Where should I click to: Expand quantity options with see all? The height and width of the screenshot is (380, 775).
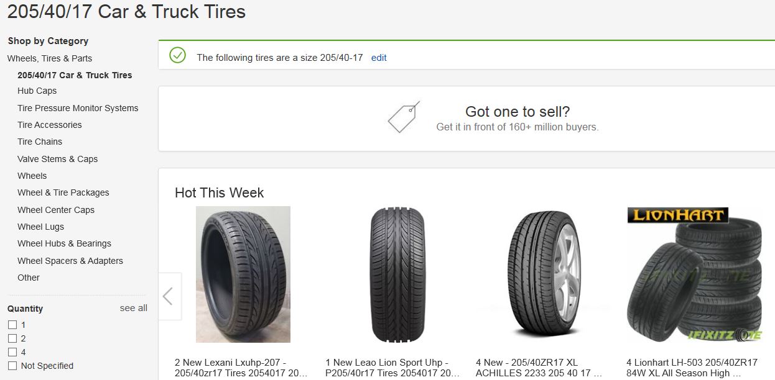click(x=134, y=308)
